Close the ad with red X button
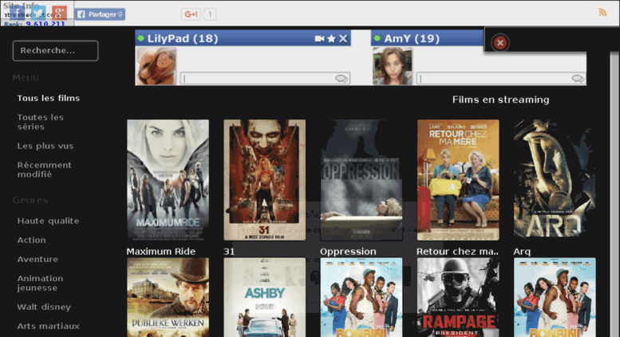The width and height of the screenshot is (620, 337). [500, 42]
